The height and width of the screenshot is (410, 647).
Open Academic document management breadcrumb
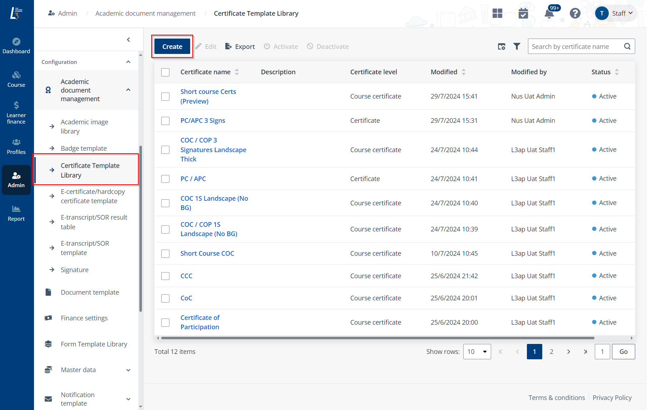point(145,13)
